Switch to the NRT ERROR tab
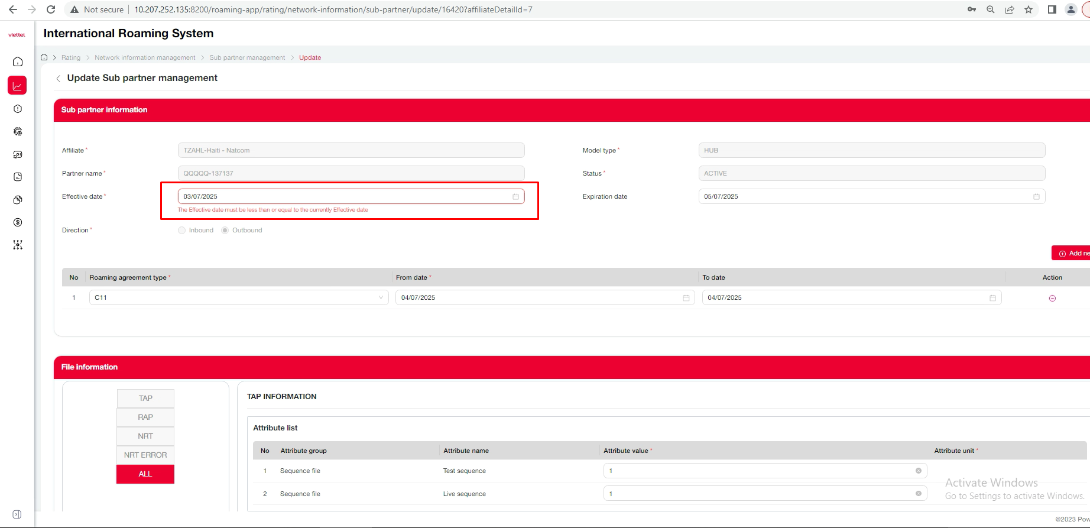Image resolution: width=1090 pixels, height=528 pixels. pos(145,455)
